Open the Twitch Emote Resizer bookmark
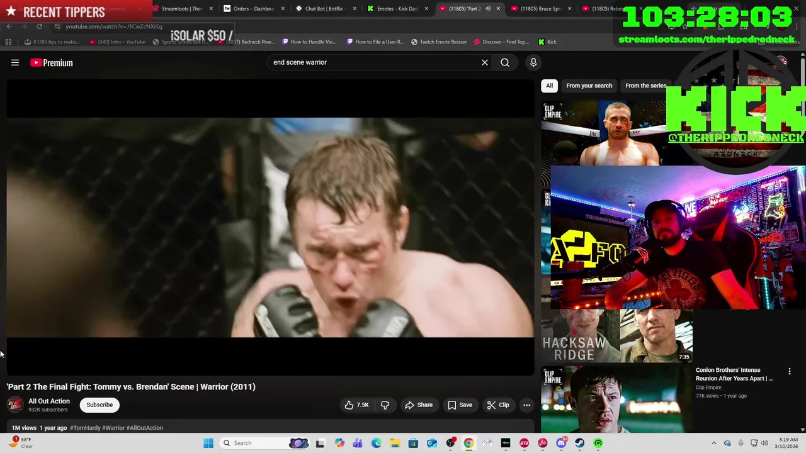806x453 pixels. click(439, 42)
